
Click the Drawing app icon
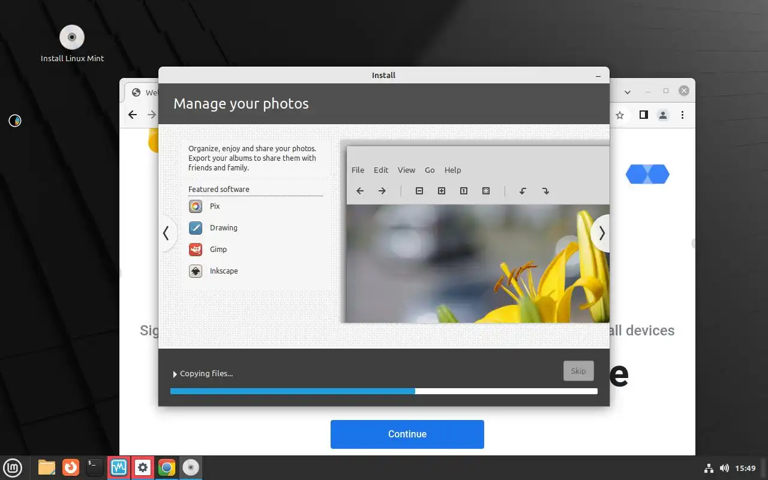(196, 228)
